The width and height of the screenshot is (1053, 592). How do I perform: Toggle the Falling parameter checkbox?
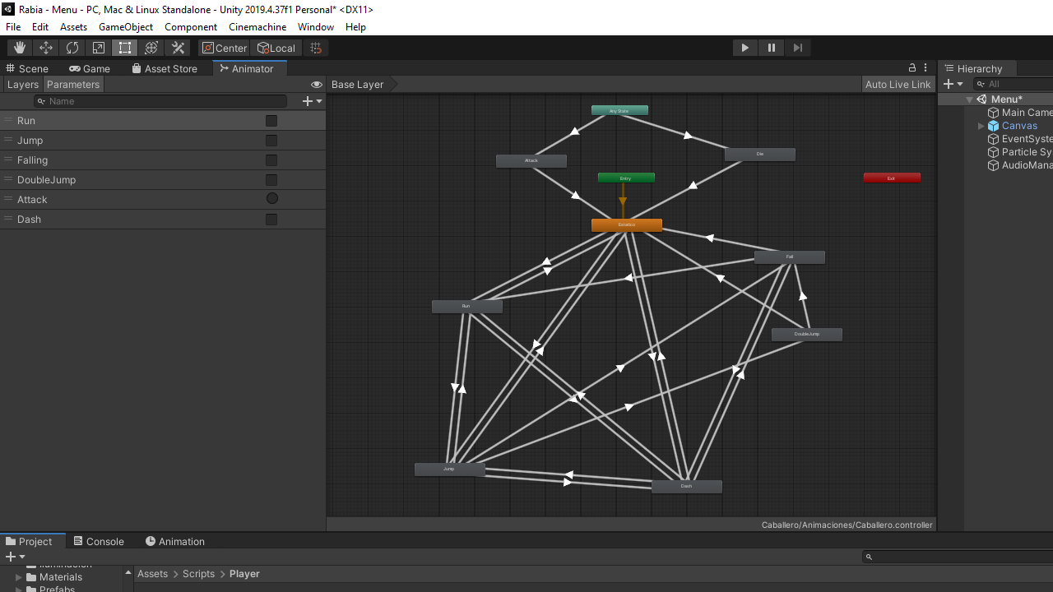pos(271,160)
